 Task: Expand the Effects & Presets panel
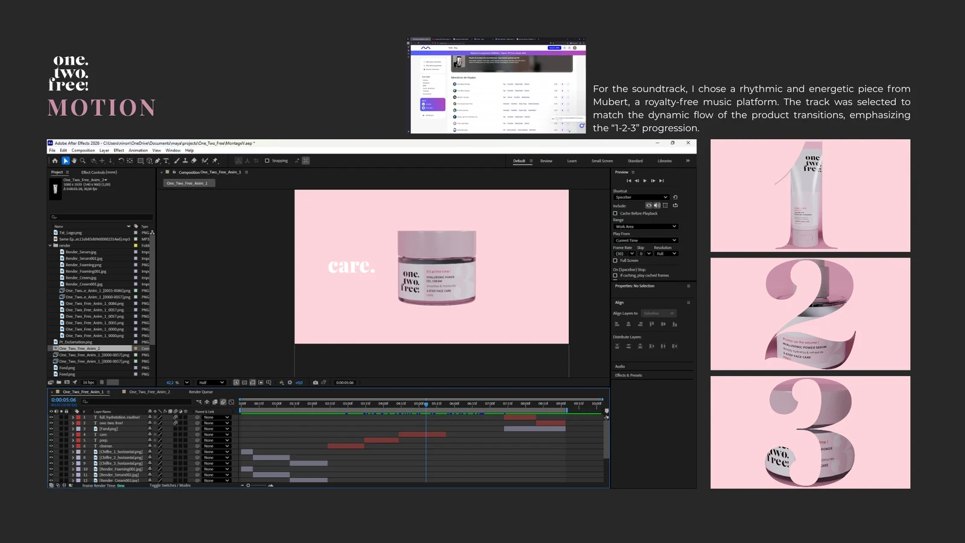coord(628,375)
